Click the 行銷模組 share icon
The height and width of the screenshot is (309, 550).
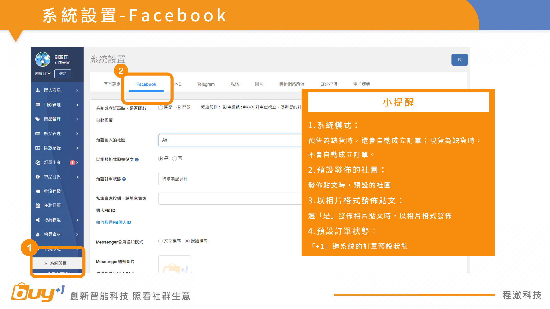38,220
